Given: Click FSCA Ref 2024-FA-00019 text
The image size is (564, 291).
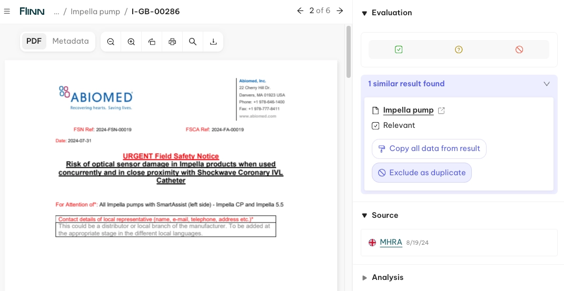Looking at the screenshot, I should pyautogui.click(x=215, y=129).
